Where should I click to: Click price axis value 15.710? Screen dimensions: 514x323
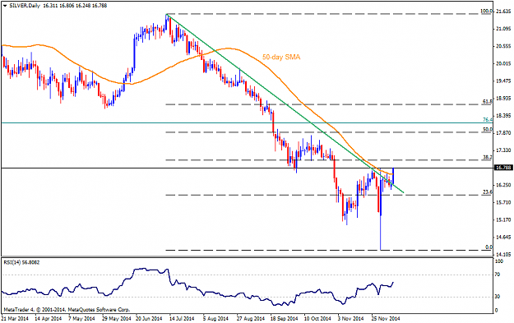pos(503,202)
